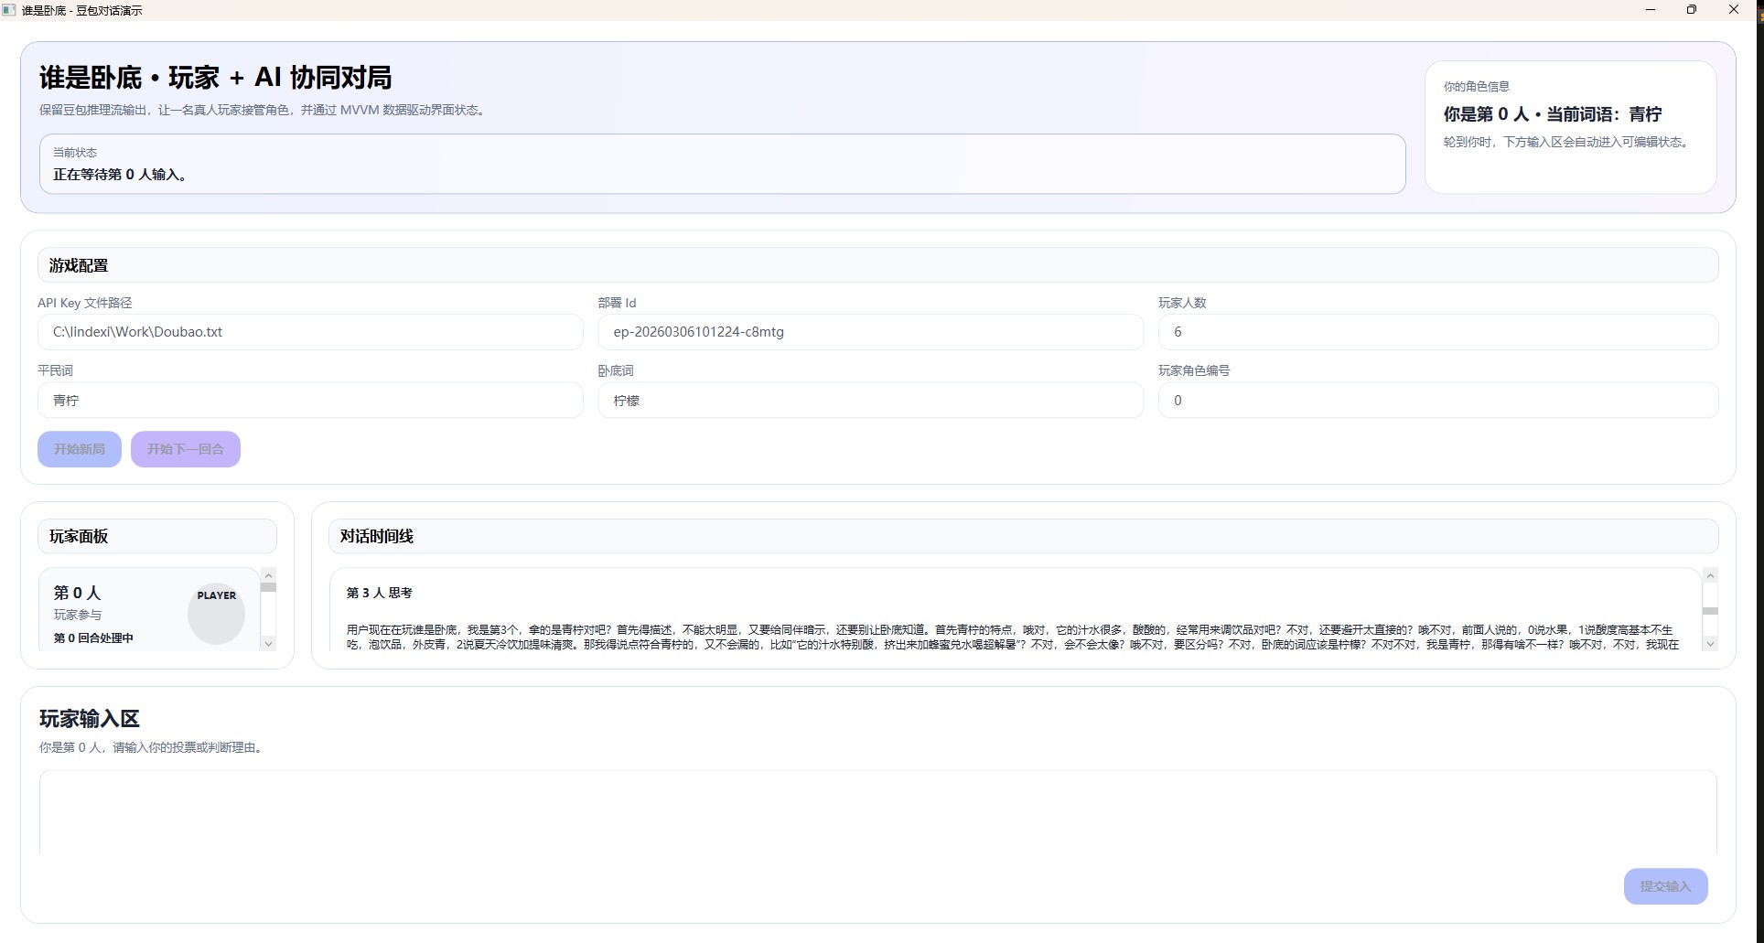
Task: Select the 玩家人数 input field
Action: click(1437, 332)
